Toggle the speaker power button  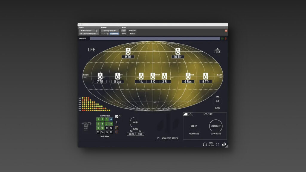(117, 116)
